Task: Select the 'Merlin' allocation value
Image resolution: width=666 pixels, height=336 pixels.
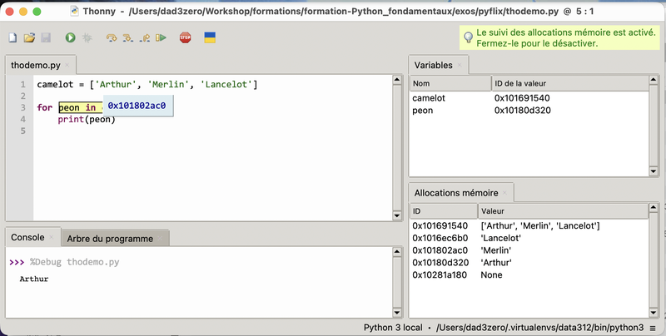Action: pos(495,250)
